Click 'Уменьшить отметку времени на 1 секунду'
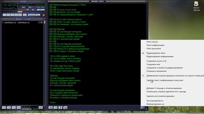The width and height of the screenshot is (204, 114). pos(166,92)
